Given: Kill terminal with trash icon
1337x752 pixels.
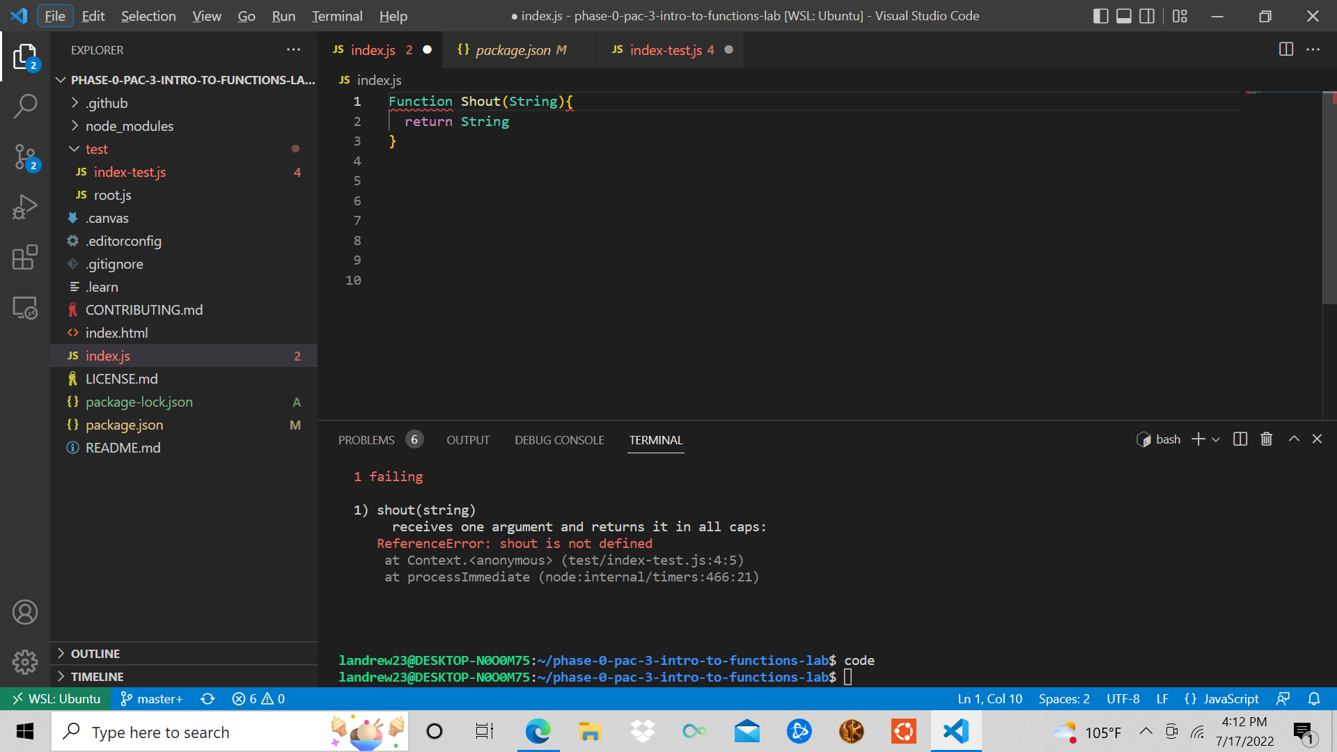Looking at the screenshot, I should (1267, 439).
